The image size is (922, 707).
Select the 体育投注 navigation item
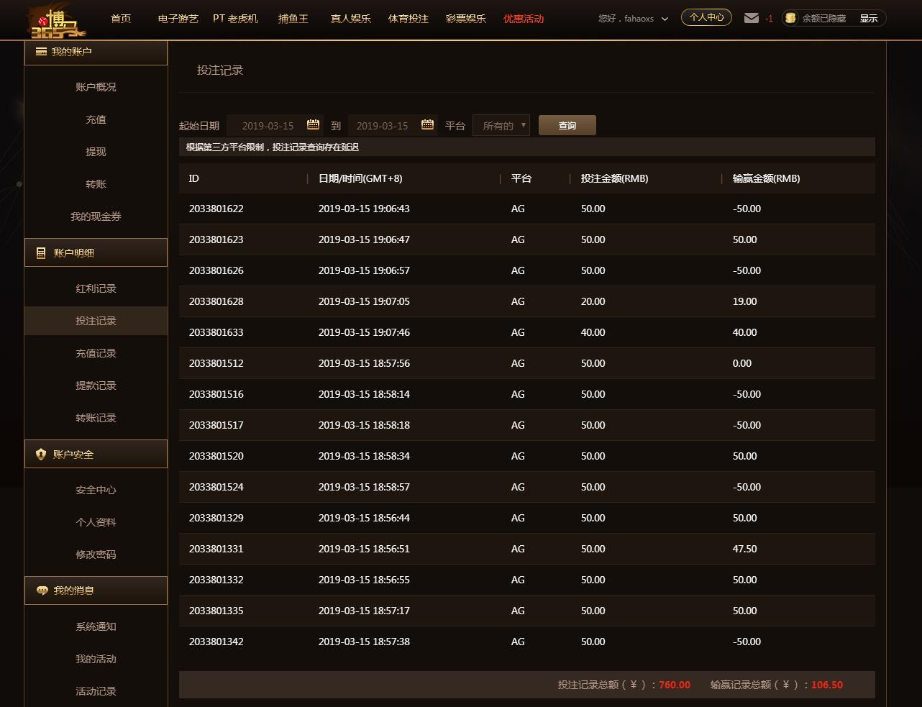click(408, 19)
